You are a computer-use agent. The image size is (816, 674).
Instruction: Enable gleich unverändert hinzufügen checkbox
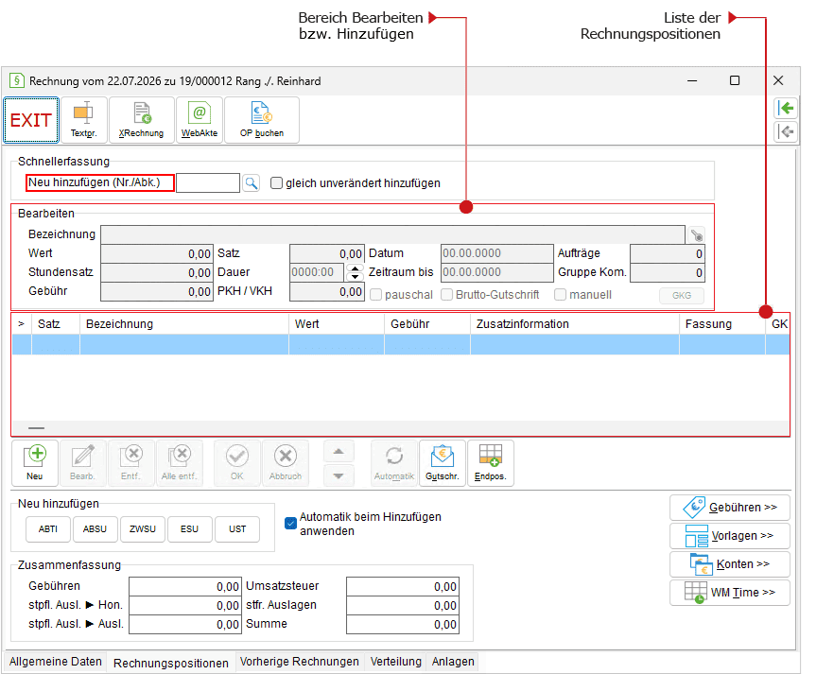[276, 183]
